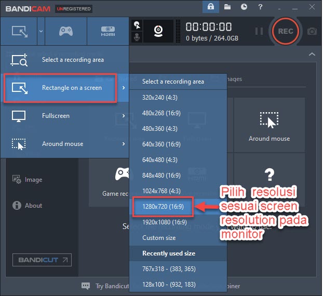This screenshot has width=324, height=296.
Task: Open help via question mark icon
Action: pos(260,7)
